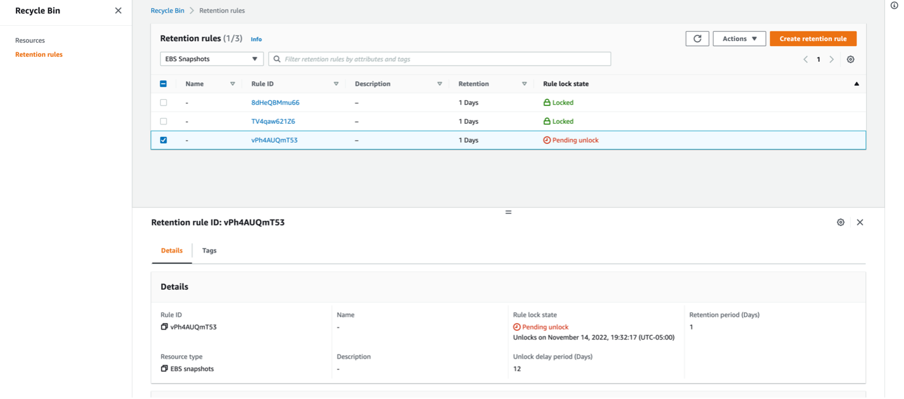This screenshot has width=904, height=399.
Task: Click the Pending unlock status in table row
Action: 571,140
